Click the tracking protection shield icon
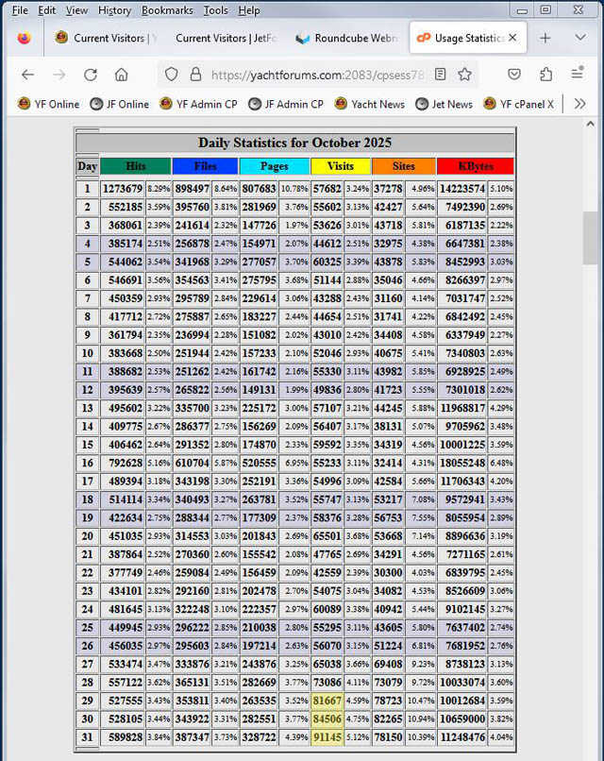 pyautogui.click(x=171, y=75)
